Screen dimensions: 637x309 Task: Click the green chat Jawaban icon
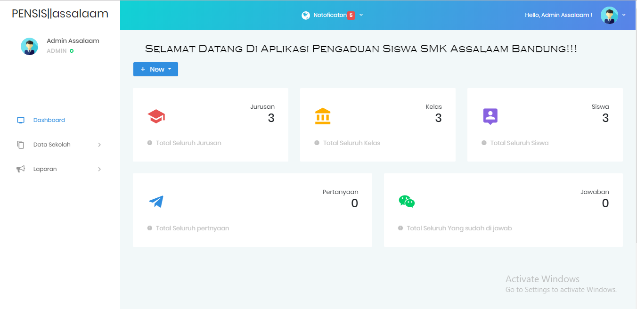407,202
